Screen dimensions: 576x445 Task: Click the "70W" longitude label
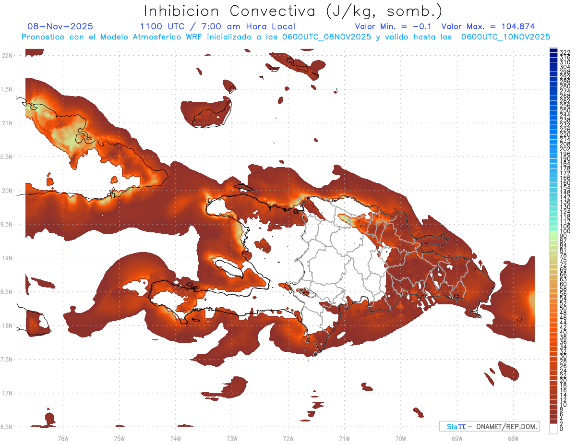pyautogui.click(x=401, y=438)
